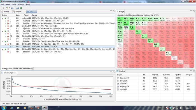Open Internet Explorer from the taskbar
This screenshot has height=110, width=196.
pos(12,108)
